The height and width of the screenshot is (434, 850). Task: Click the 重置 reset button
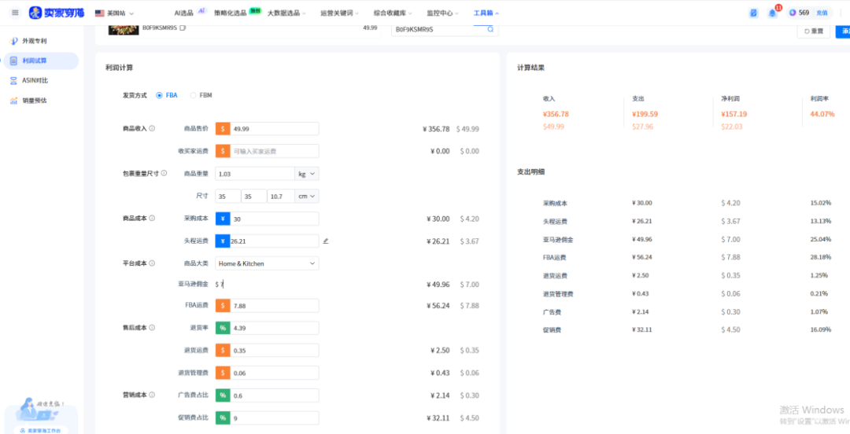813,31
